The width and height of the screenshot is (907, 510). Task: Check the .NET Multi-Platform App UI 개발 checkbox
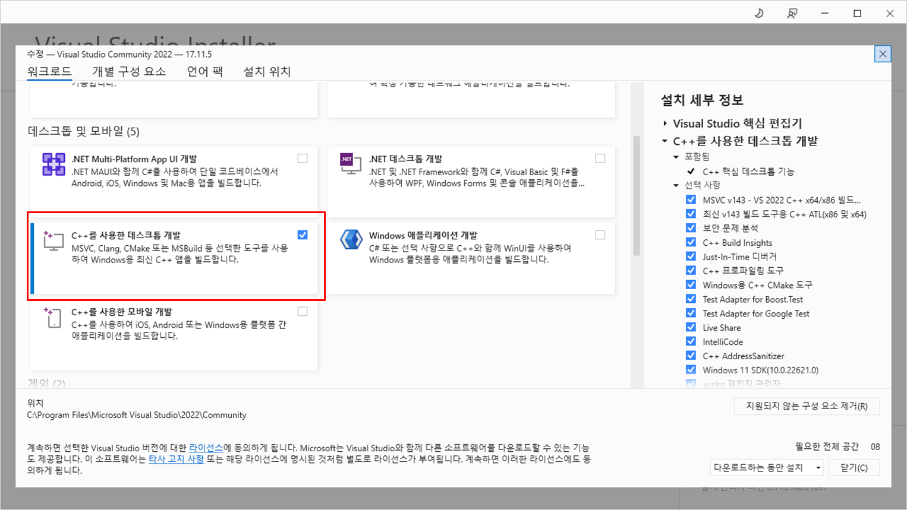point(303,159)
